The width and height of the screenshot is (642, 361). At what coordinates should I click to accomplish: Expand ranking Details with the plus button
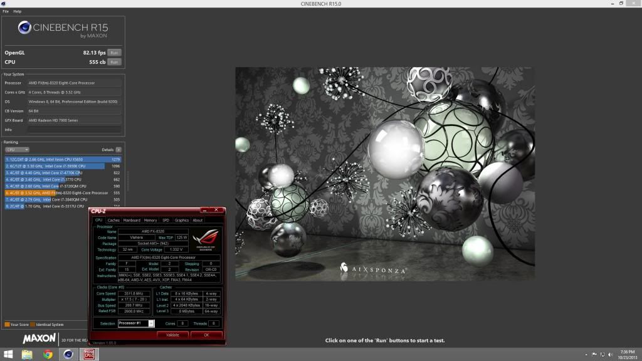pos(118,150)
